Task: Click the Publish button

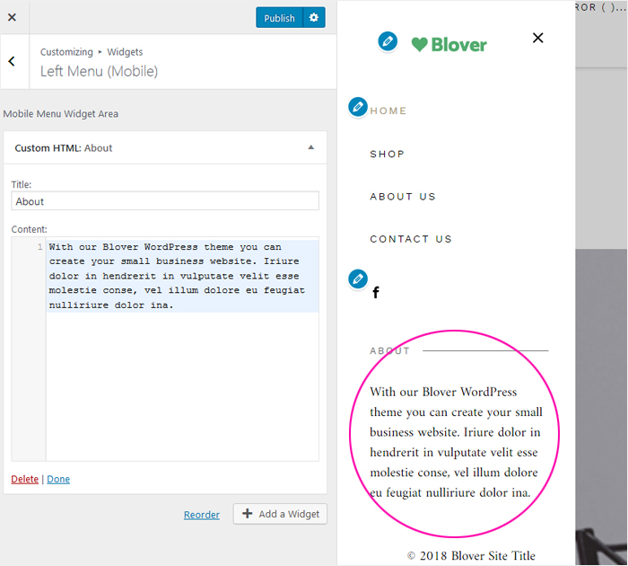Action: pyautogui.click(x=279, y=18)
